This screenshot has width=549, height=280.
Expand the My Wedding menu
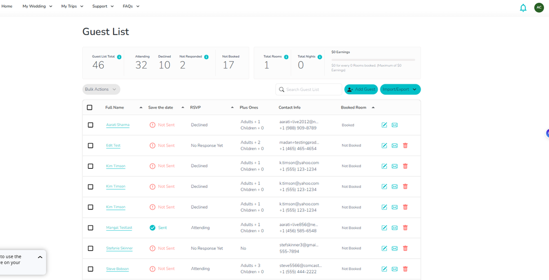click(37, 6)
